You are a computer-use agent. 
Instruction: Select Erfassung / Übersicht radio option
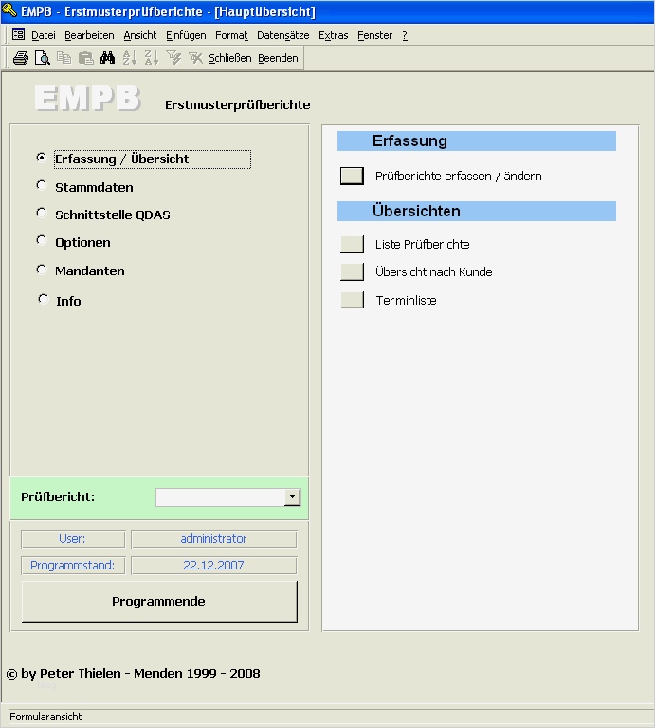(42, 158)
